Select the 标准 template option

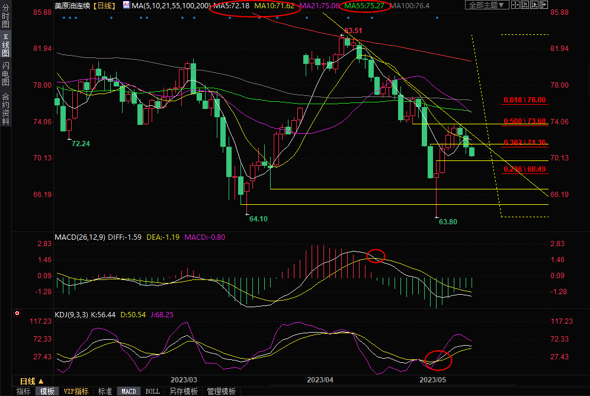(105, 391)
